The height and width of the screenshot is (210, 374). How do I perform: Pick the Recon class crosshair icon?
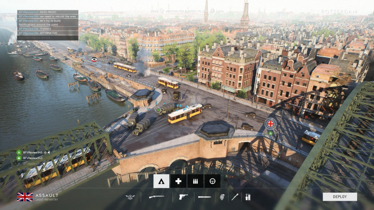212,181
